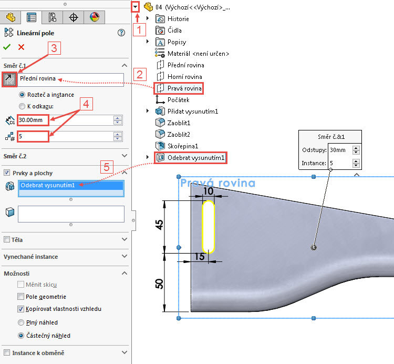This screenshot has width=394, height=364.
Task: Select Materiál <není určen> item
Action: (x=192, y=54)
